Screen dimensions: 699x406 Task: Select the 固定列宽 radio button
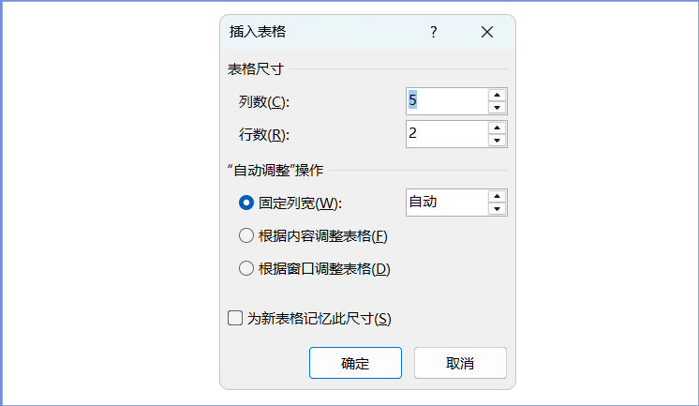(x=247, y=203)
